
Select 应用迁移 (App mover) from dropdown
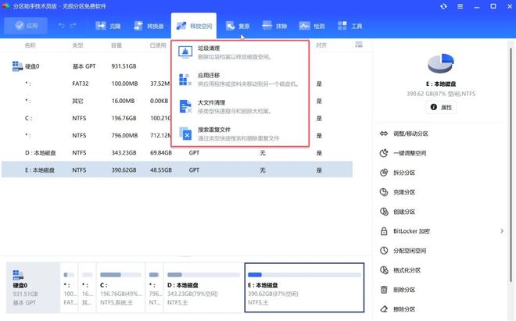(x=240, y=80)
